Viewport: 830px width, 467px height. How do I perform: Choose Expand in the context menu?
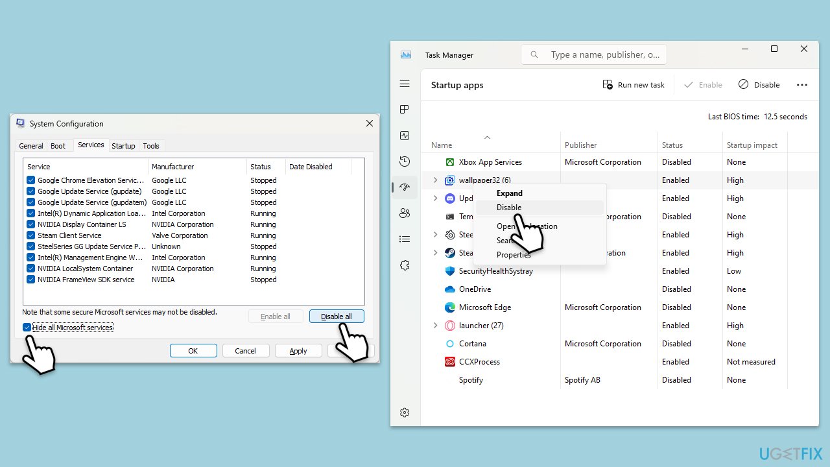(x=510, y=193)
